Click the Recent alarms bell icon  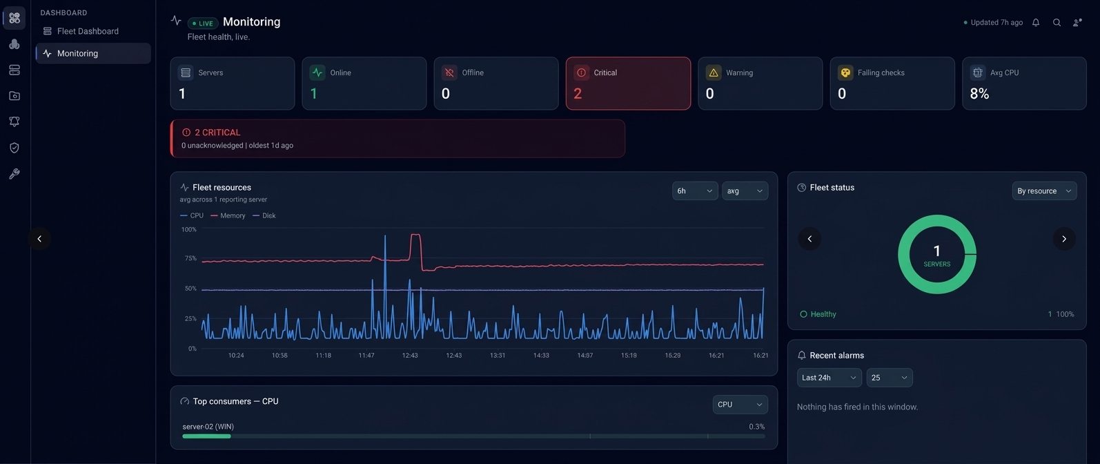coord(802,356)
